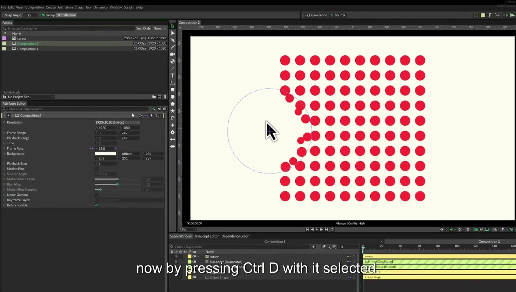Image resolution: width=516 pixels, height=292 pixels.
Task: Enable the Linear Gamma checkbox
Action: (x=96, y=195)
